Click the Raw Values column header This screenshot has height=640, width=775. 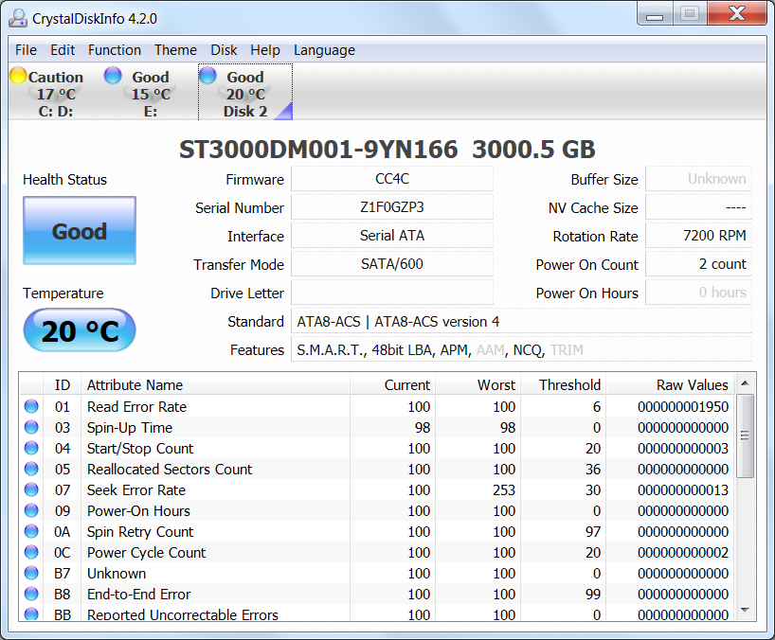671,384
